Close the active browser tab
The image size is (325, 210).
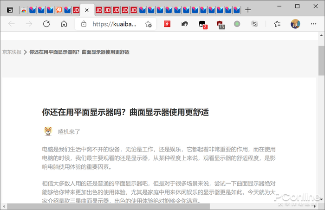pyautogui.click(x=87, y=10)
